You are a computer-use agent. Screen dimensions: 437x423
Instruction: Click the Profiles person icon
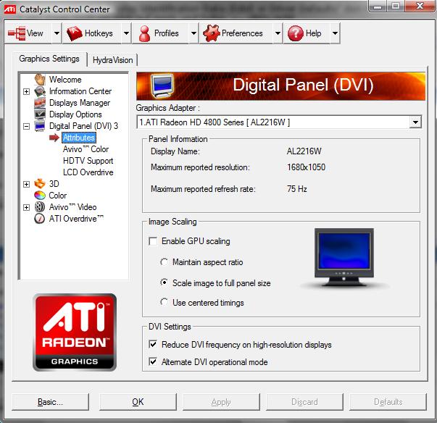(144, 33)
